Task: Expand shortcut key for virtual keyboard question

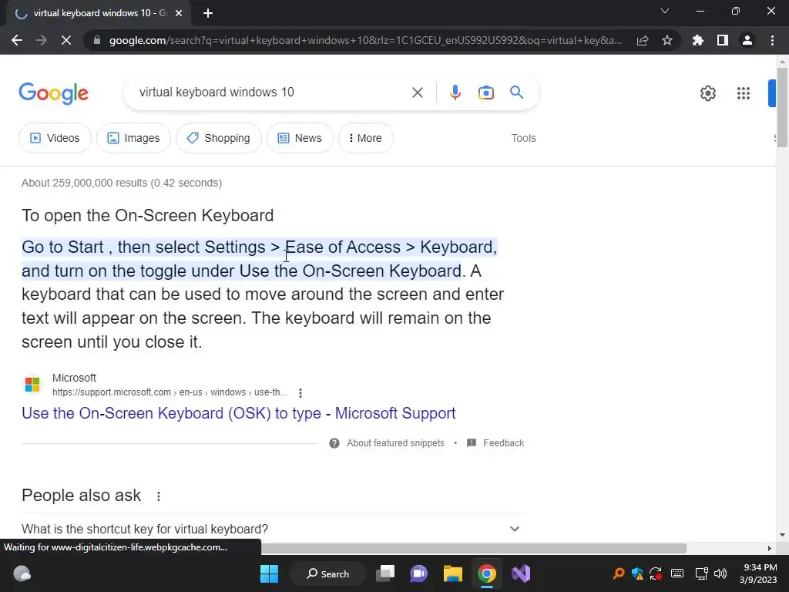Action: click(x=272, y=529)
